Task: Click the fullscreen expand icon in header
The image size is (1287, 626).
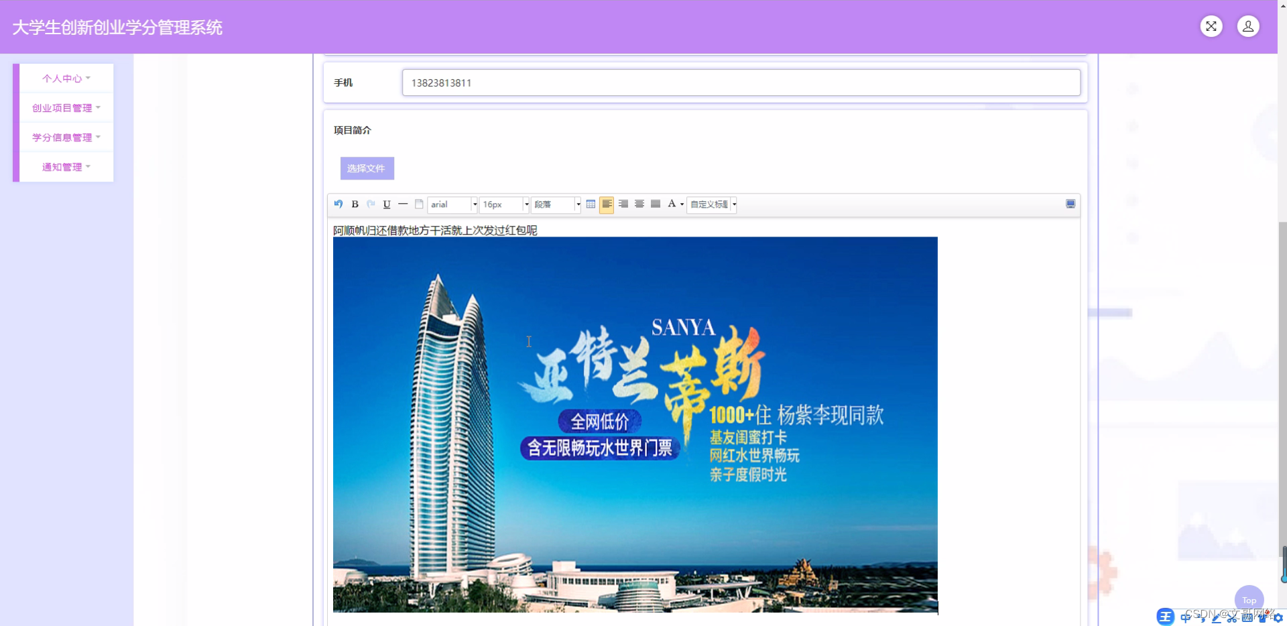Action: point(1211,27)
